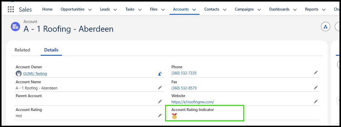Edit Parent Account pencil icon
341x127 pixels.
click(x=160, y=101)
